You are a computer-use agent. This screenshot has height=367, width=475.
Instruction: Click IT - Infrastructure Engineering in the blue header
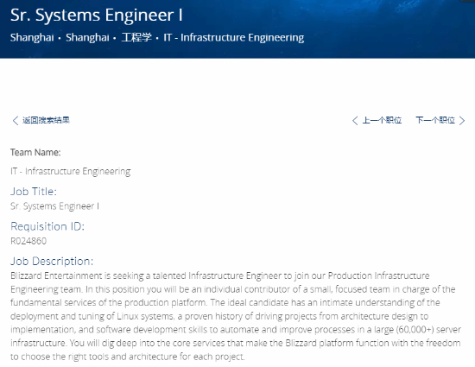coord(234,37)
